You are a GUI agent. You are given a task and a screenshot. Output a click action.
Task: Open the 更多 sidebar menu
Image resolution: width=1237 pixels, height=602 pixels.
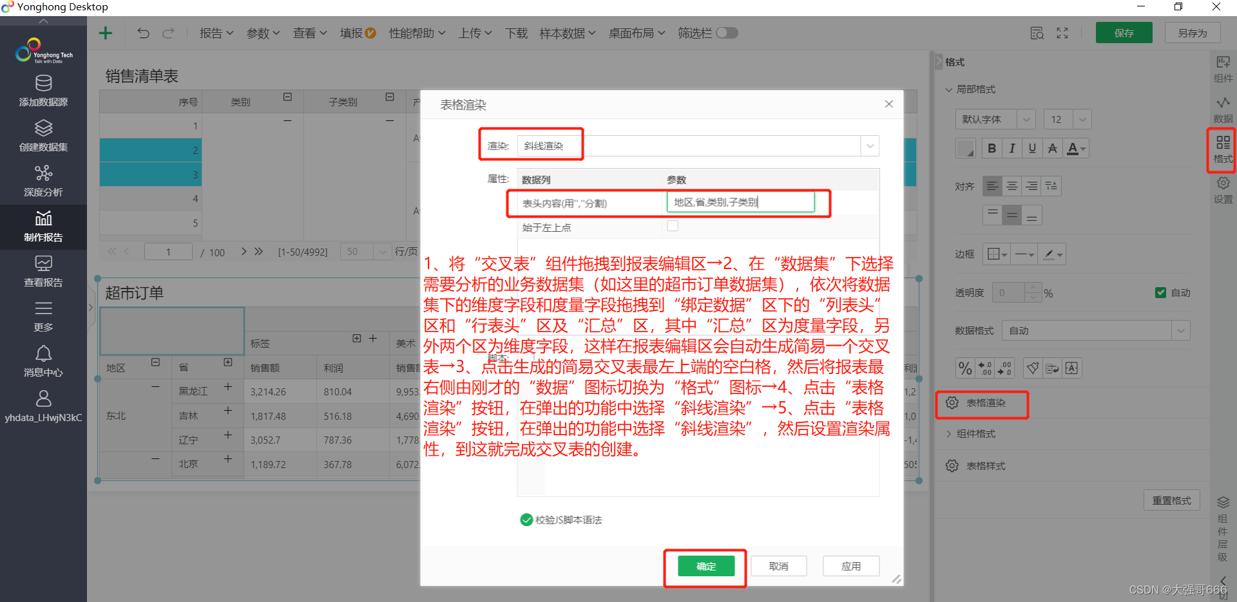tap(43, 316)
